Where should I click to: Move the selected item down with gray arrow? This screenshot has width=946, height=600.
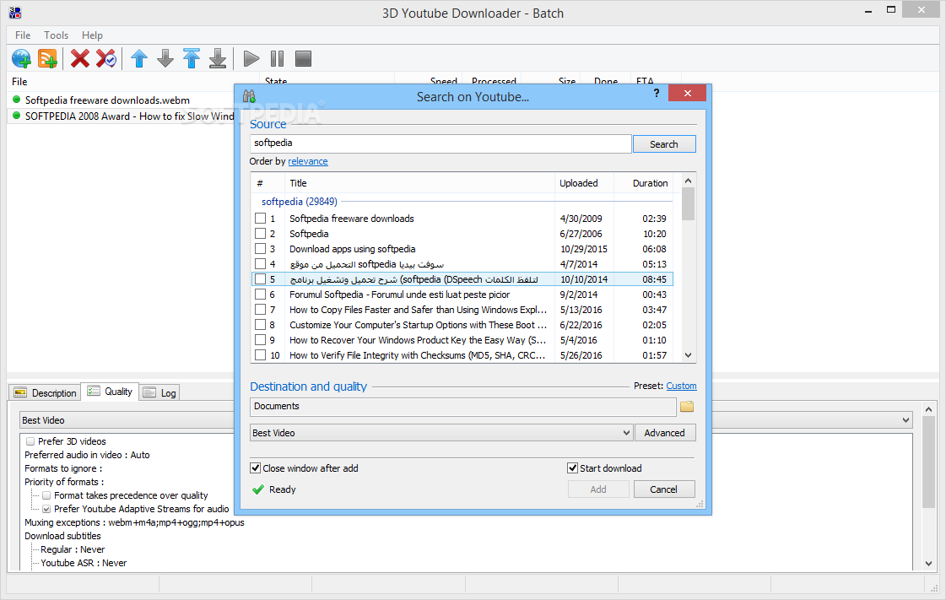(165, 58)
